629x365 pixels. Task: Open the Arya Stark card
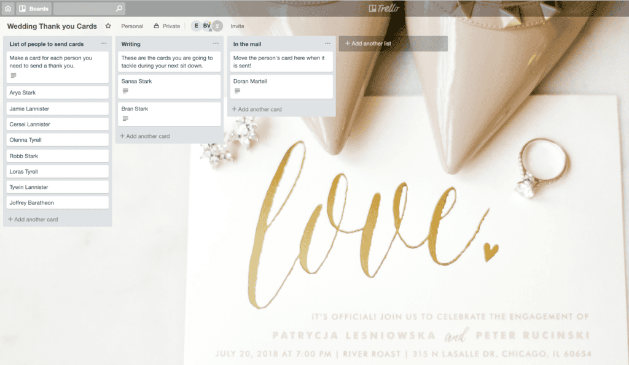[x=57, y=93]
